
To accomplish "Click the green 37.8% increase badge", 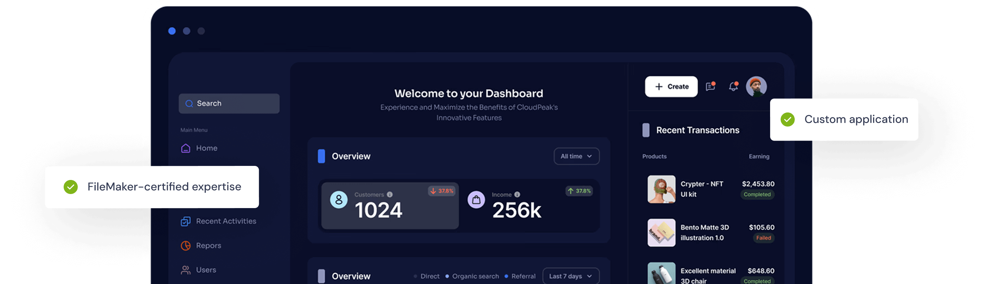I will [x=579, y=191].
